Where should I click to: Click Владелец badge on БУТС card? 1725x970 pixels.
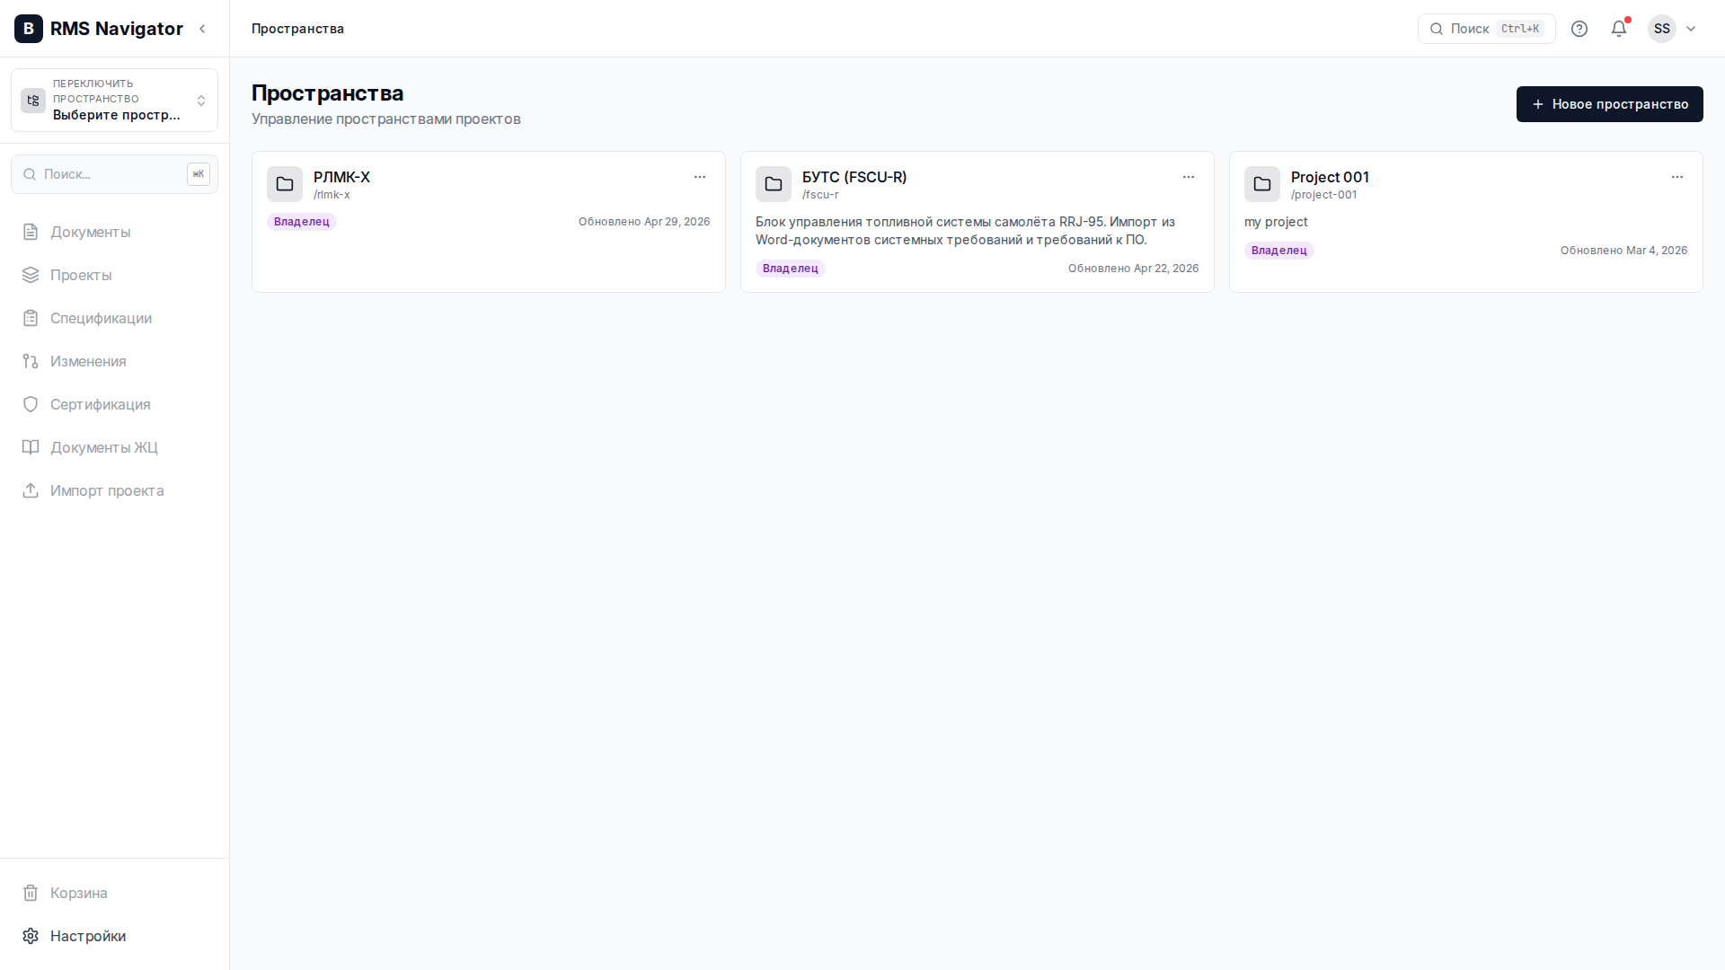pos(791,269)
